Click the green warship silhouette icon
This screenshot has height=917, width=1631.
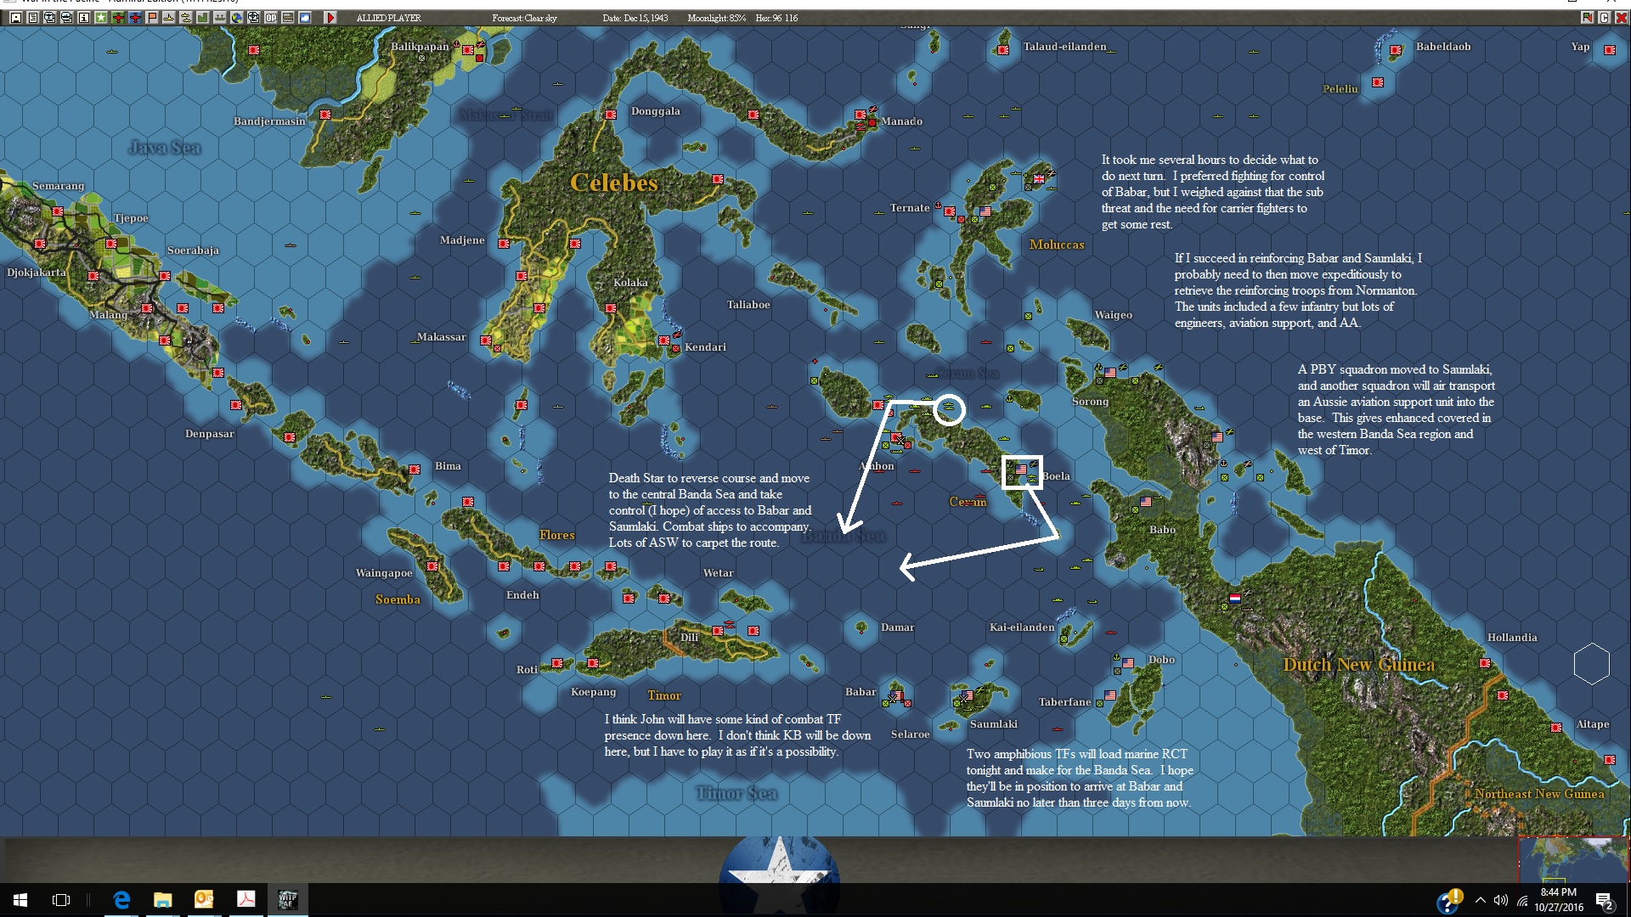220,17
